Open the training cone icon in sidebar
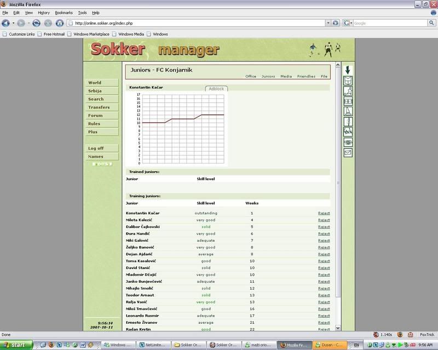Screen dimensions: 438x350 (x=348, y=112)
